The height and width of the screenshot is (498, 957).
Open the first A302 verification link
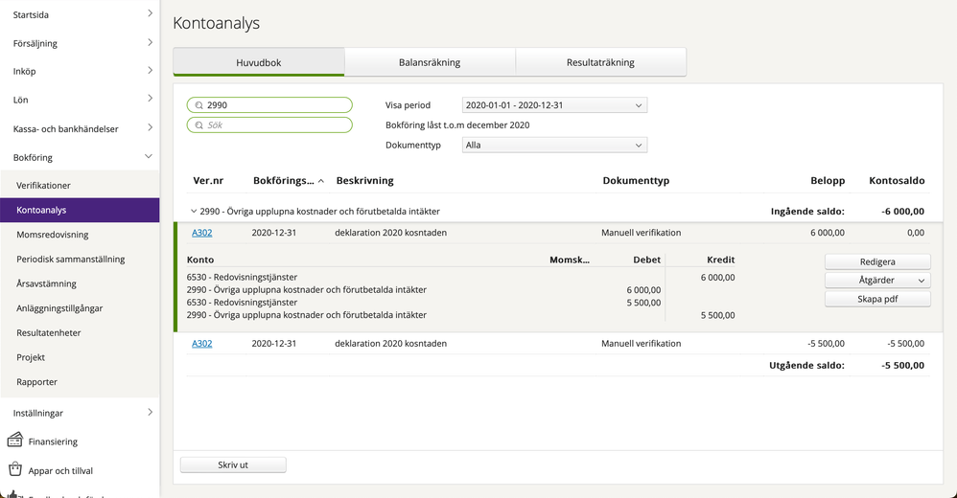202,232
